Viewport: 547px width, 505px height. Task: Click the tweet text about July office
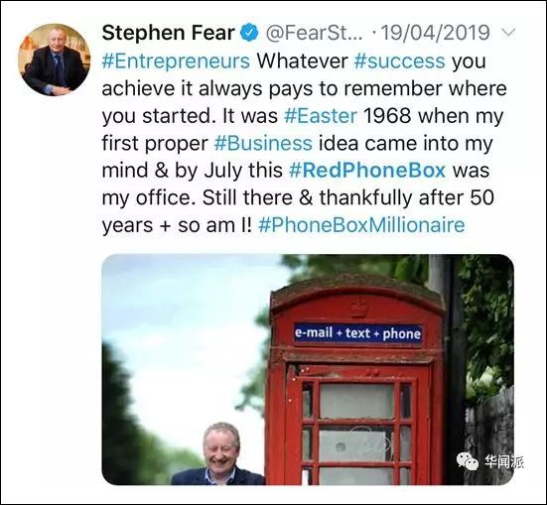click(x=296, y=184)
